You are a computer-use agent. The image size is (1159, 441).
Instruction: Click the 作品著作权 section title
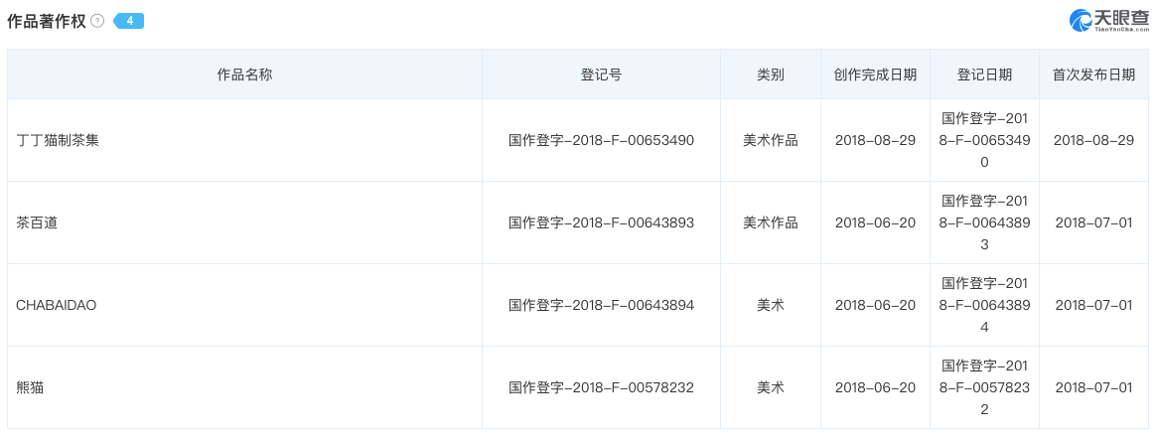47,21
